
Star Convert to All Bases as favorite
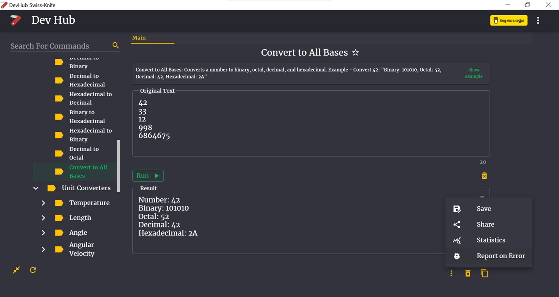click(355, 53)
